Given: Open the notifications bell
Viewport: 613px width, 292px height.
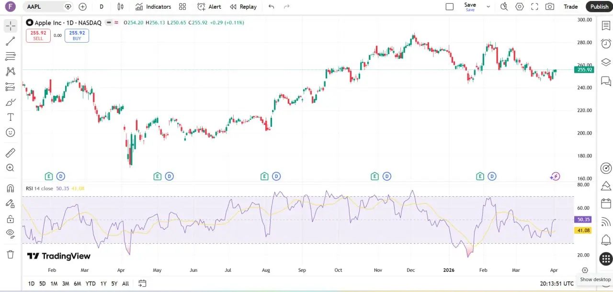Looking at the screenshot, I should coord(606,240).
